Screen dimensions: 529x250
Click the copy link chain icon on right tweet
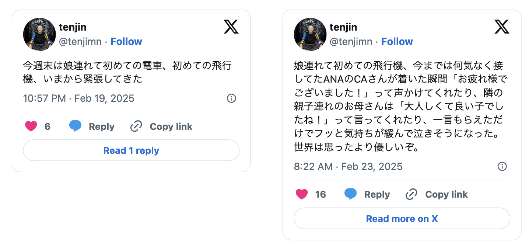coord(411,194)
